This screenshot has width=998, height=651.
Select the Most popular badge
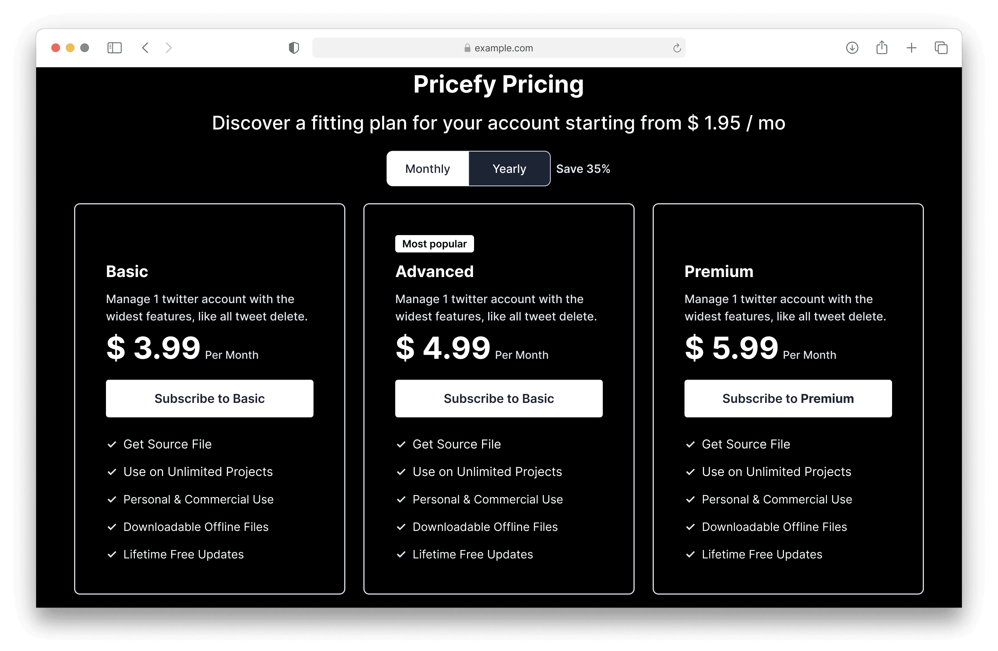(434, 243)
